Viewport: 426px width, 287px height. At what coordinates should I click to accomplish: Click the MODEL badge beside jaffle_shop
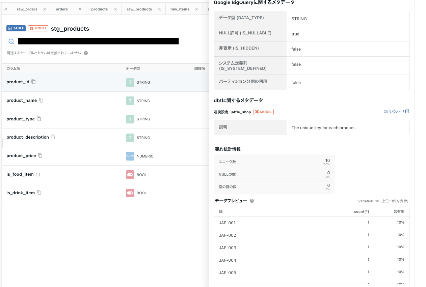point(263,112)
